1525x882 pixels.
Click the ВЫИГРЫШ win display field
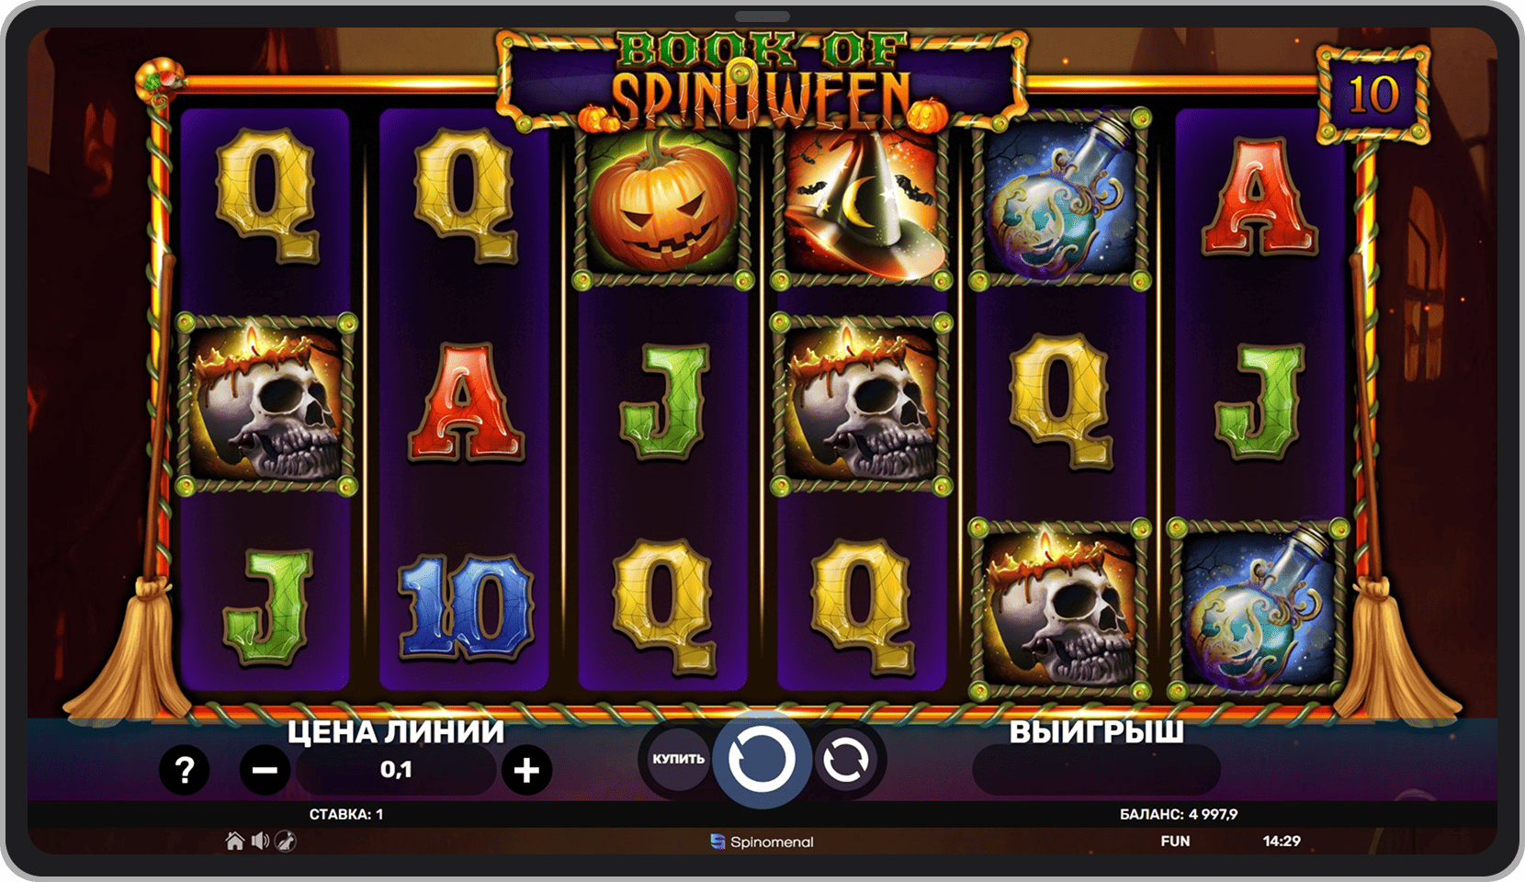pos(1096,770)
